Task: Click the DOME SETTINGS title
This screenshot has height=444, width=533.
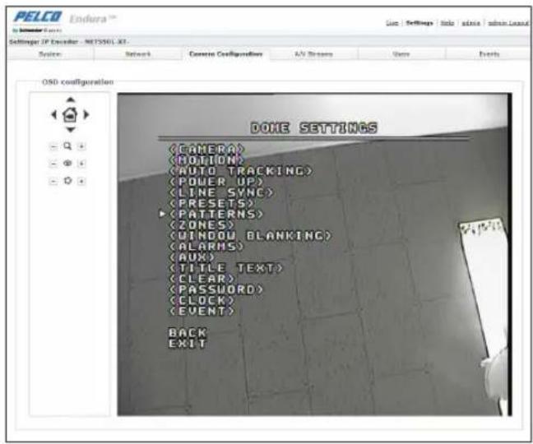Action: tap(313, 128)
